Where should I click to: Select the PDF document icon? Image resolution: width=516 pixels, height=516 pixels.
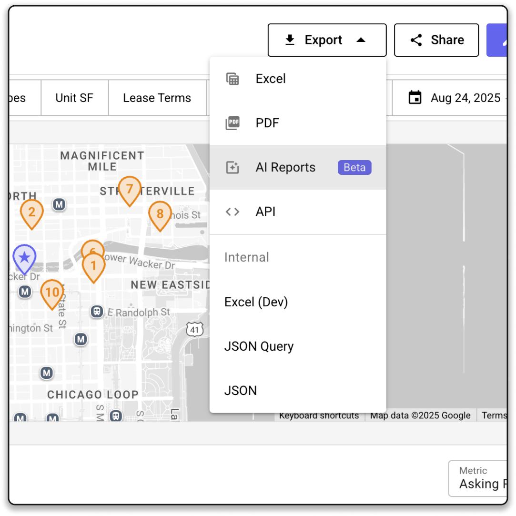pyautogui.click(x=233, y=123)
